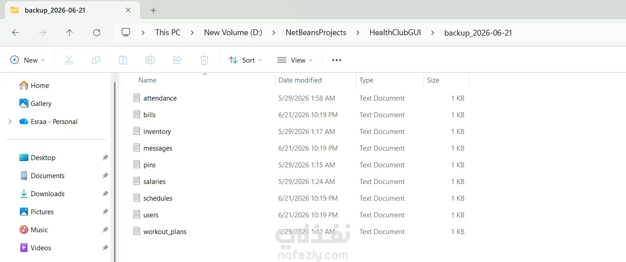The height and width of the screenshot is (262, 626).
Task: Click the inventory file icon
Action: (137, 131)
